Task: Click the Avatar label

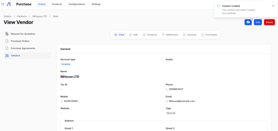Action: (x=169, y=59)
